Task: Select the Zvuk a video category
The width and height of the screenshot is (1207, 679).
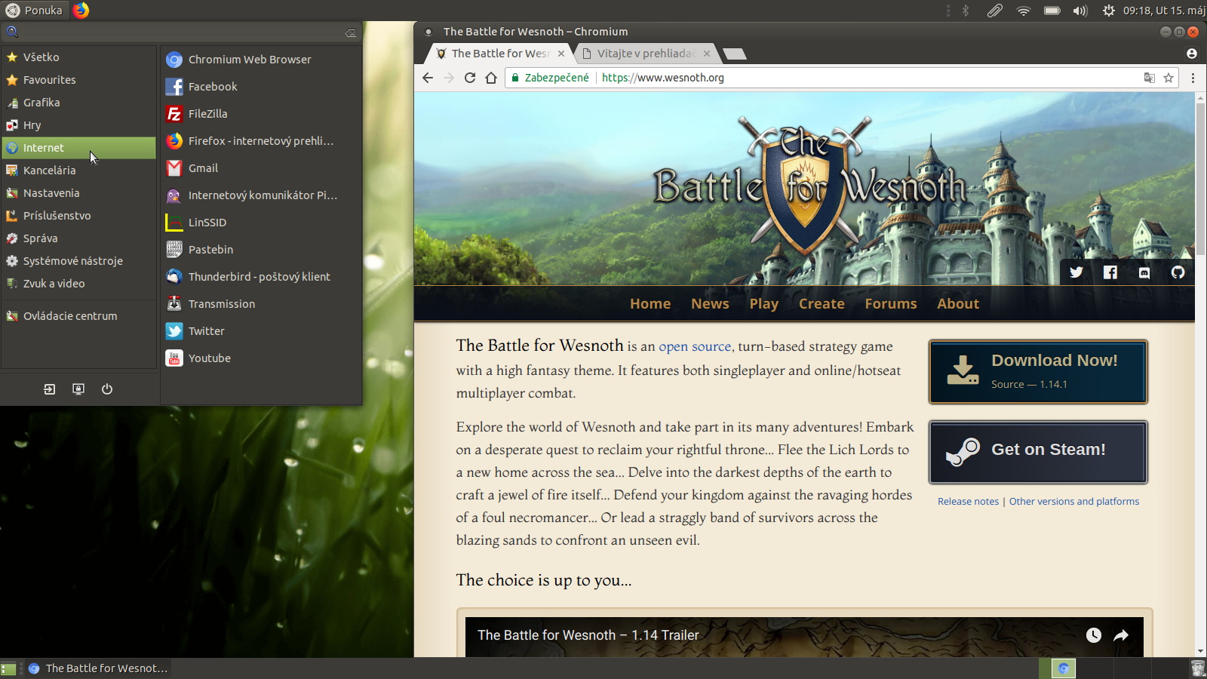Action: [x=78, y=284]
